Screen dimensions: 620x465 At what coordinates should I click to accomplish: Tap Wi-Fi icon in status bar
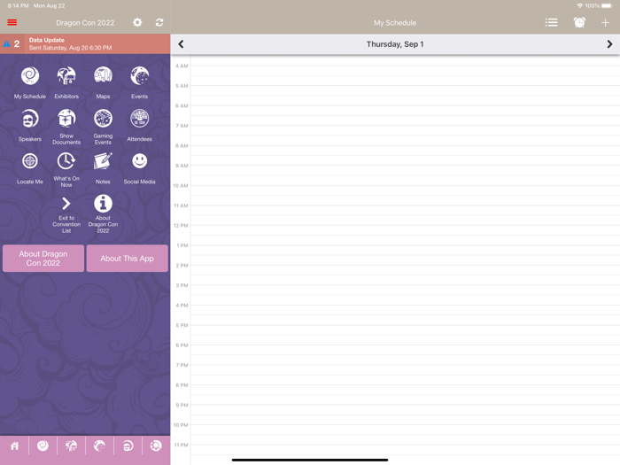click(579, 5)
